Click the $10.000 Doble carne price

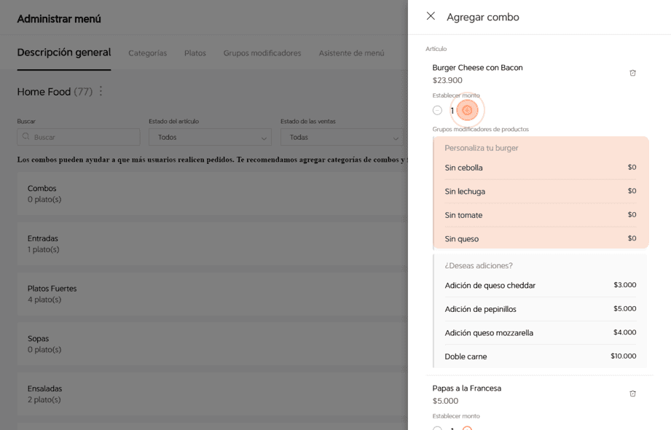tap(624, 356)
